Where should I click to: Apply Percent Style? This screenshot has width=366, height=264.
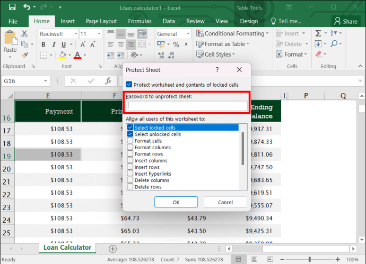click(176, 44)
